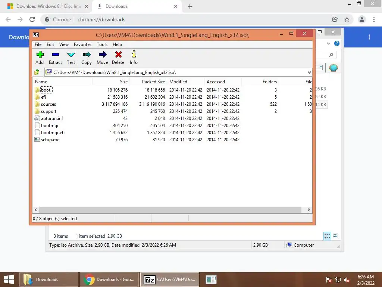382x287 pixels.
Task: Click the 7-Zip taskbar button
Action: [x=170, y=280]
